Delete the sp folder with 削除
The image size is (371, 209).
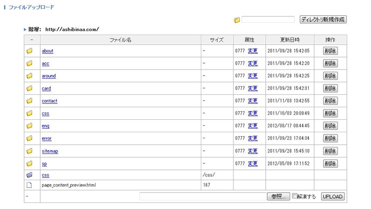[x=330, y=163]
